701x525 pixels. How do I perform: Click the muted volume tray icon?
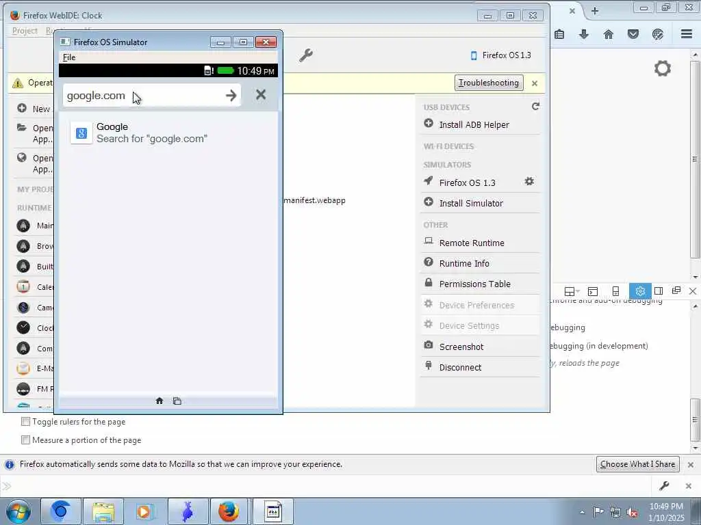click(632, 512)
